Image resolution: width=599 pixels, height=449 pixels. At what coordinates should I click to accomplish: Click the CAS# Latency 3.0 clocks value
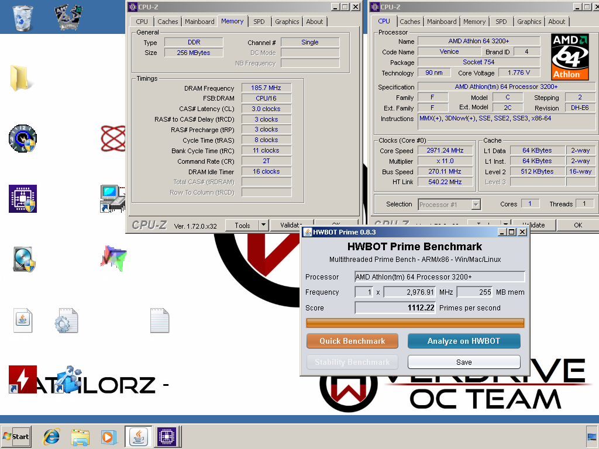[266, 109]
